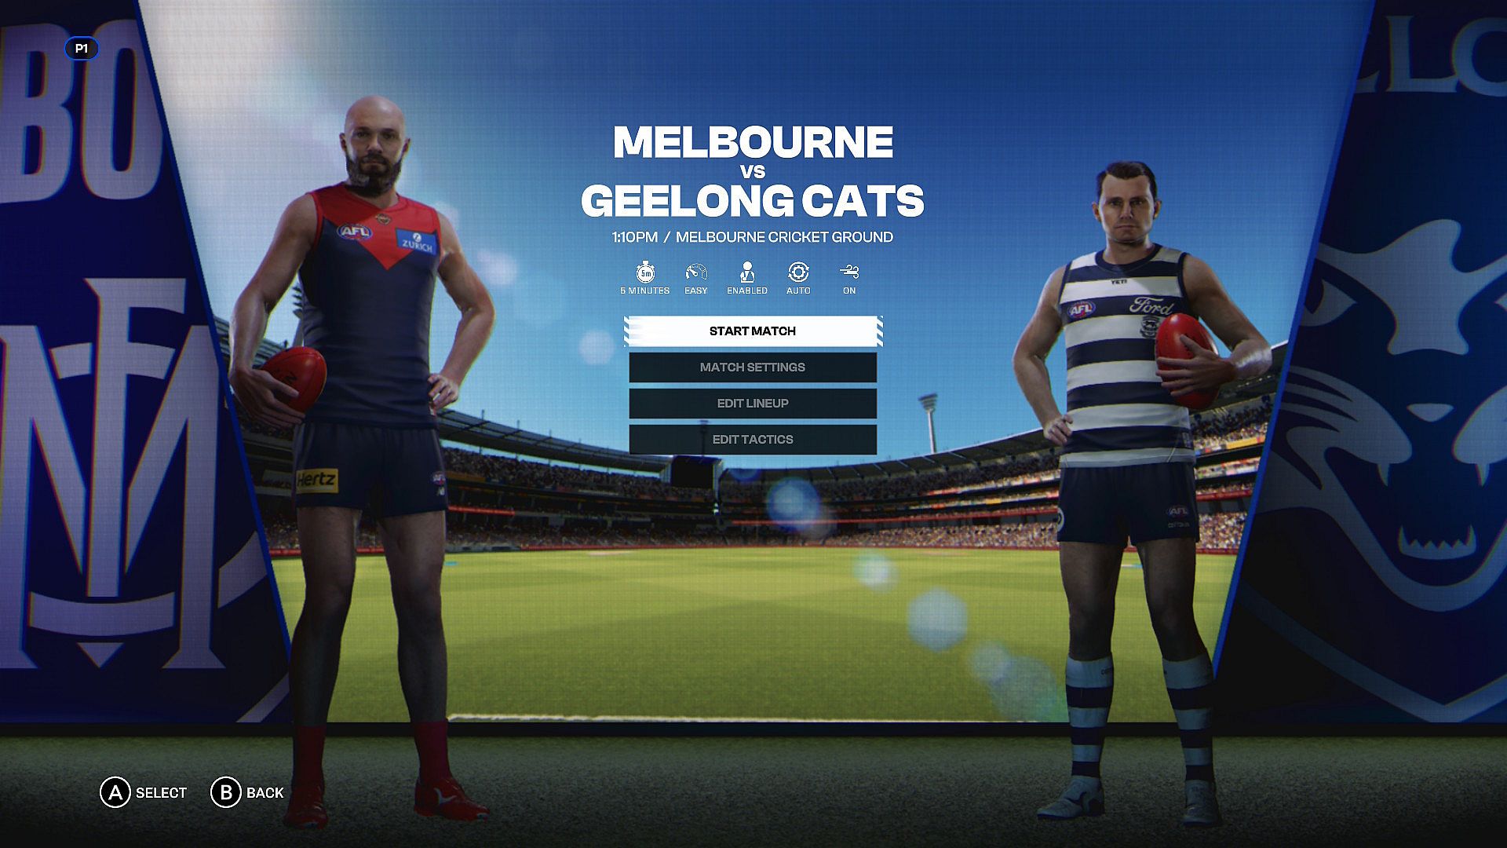Choose Edit Tactics
Image resolution: width=1507 pixels, height=848 pixels.
(753, 440)
